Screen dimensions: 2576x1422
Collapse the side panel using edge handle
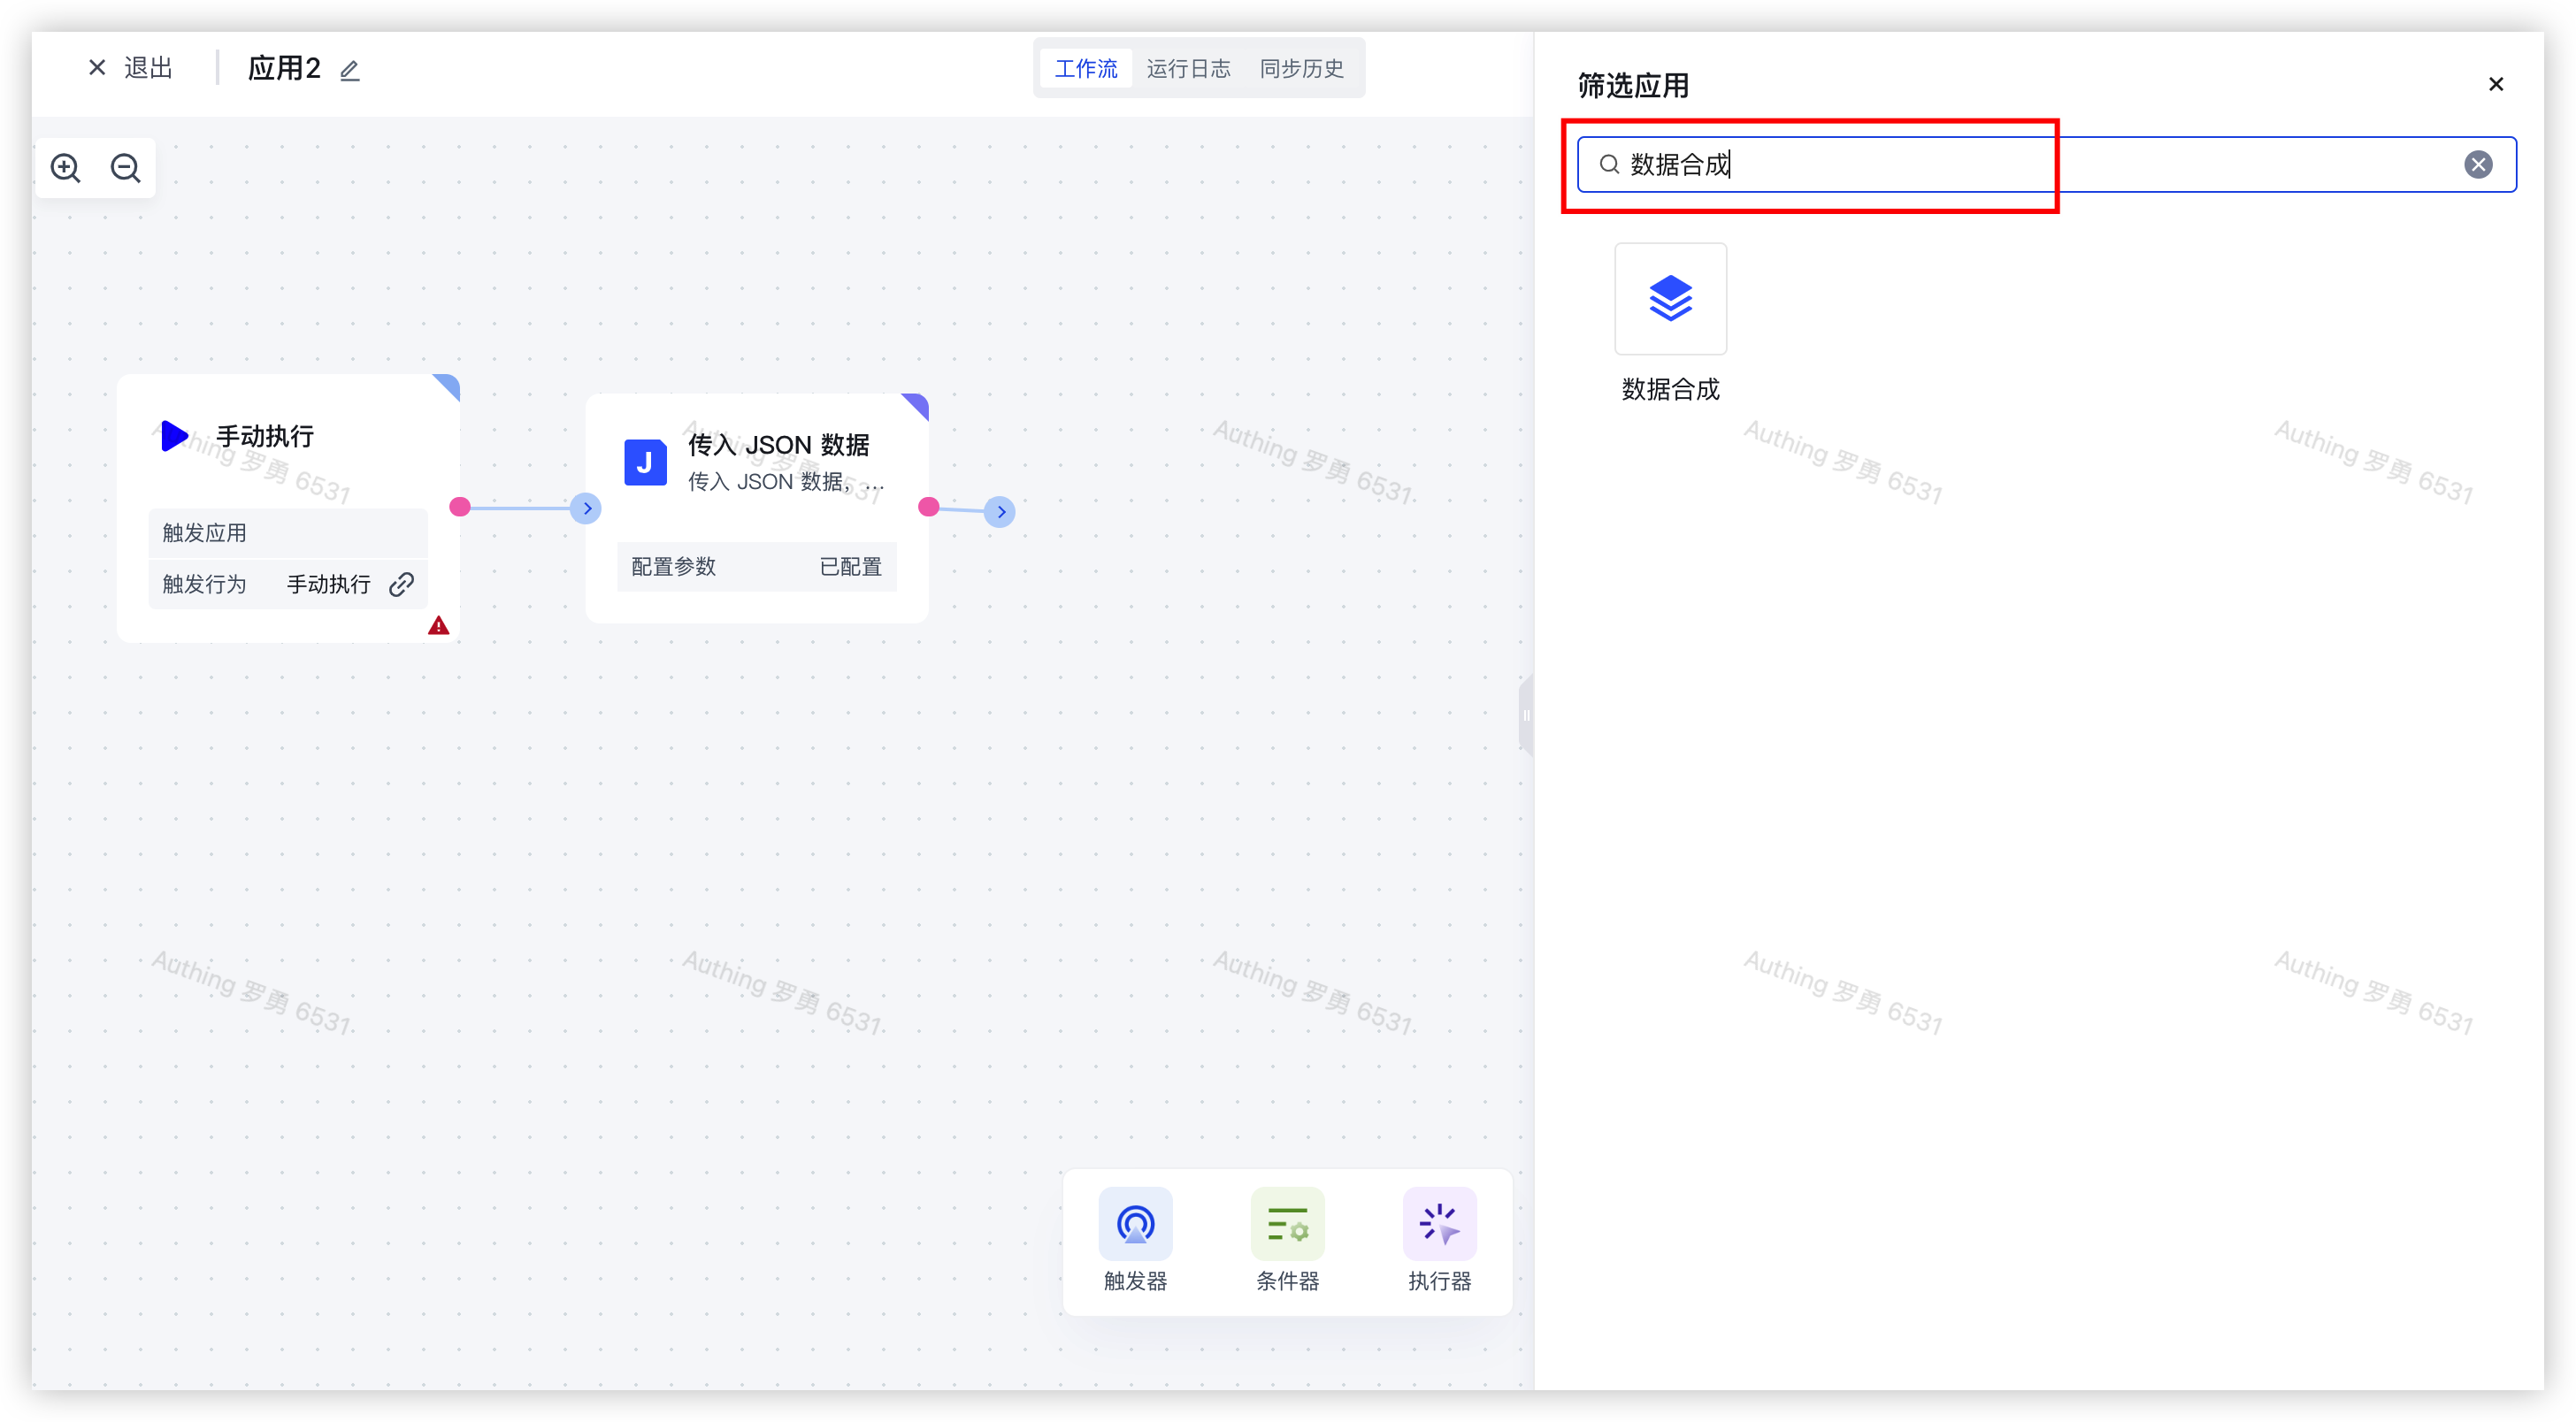[x=1526, y=715]
